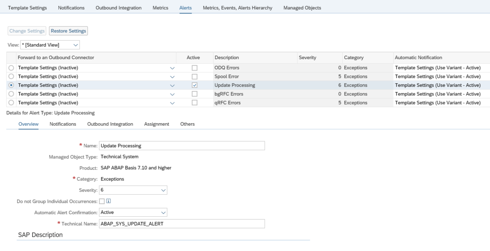Go to the Assignment detail tab
The width and height of the screenshot is (490, 251).
point(156,124)
